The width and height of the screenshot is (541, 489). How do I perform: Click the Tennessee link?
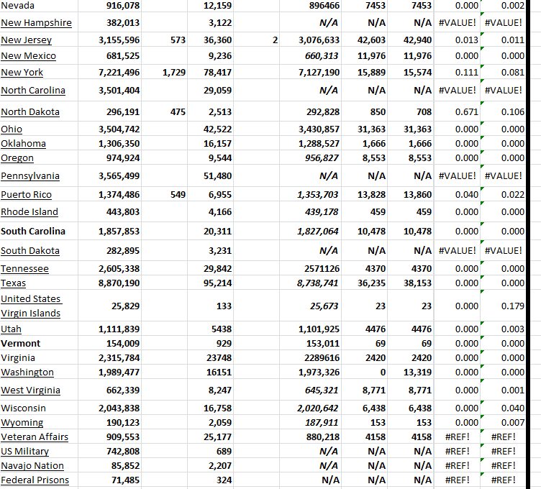pos(25,269)
